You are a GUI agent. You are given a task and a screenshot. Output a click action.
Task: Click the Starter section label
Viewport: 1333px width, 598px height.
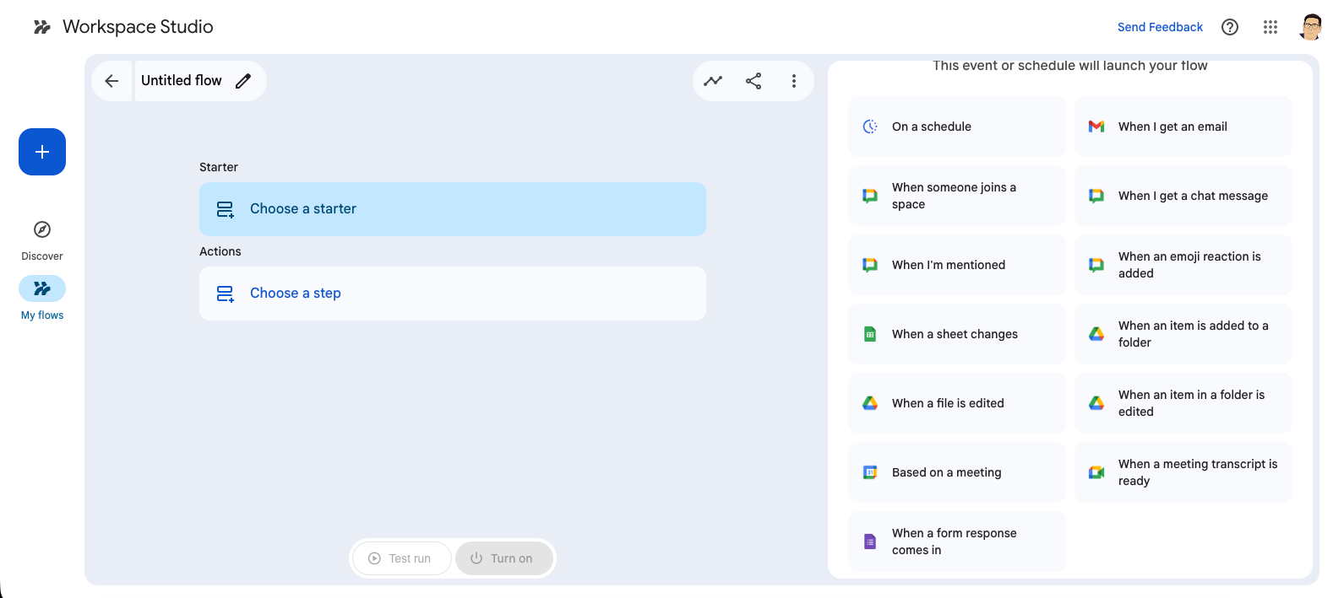pos(219,167)
